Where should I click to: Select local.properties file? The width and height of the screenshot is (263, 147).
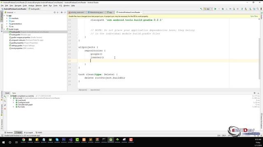point(21,48)
